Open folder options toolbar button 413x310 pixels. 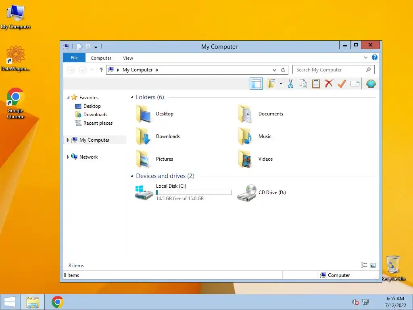pyautogui.click(x=271, y=84)
